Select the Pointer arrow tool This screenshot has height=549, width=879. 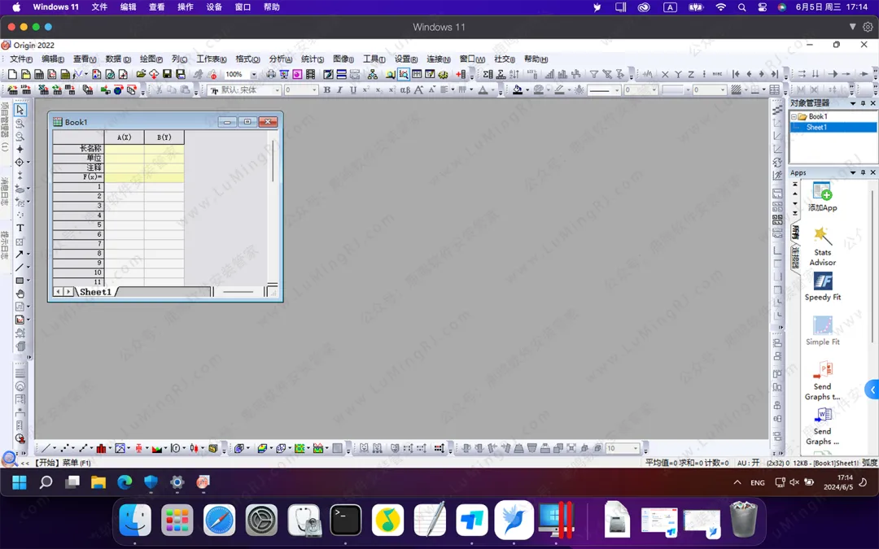20,110
